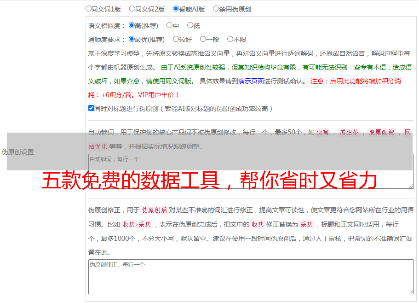This screenshot has height=303, width=419.
Task: Grab the 伪原创修正 textarea resize handle
Action: [411, 291]
